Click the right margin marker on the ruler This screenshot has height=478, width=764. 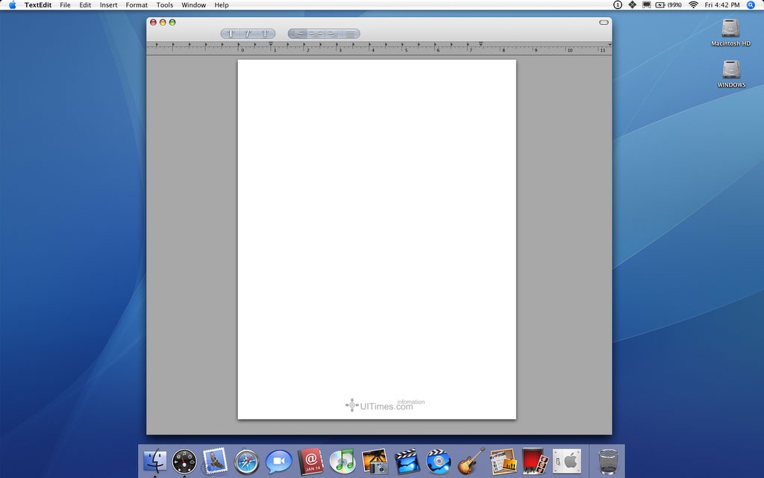[481, 45]
